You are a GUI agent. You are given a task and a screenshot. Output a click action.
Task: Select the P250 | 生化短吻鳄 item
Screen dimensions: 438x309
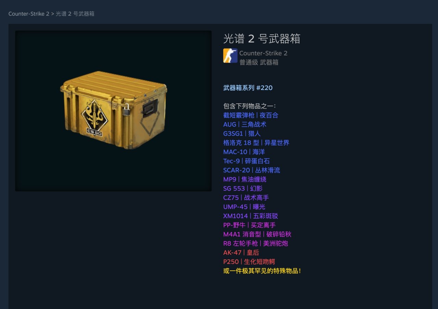pyautogui.click(x=249, y=262)
